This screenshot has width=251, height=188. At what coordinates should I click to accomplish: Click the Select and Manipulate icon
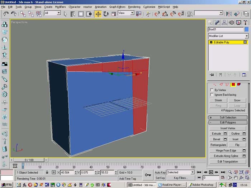point(148,14)
